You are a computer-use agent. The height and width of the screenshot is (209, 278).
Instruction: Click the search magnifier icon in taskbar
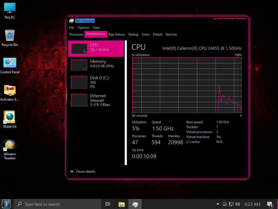(19, 204)
